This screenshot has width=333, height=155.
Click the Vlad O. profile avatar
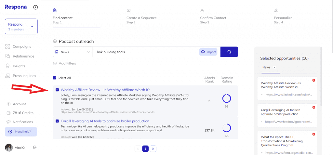pyautogui.click(x=9, y=148)
